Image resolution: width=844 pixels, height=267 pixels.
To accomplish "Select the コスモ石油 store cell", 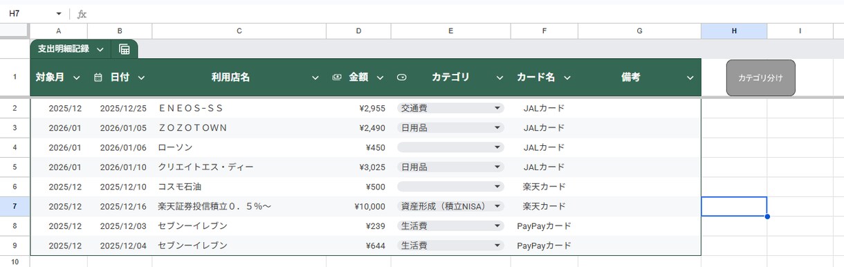I will click(239, 187).
